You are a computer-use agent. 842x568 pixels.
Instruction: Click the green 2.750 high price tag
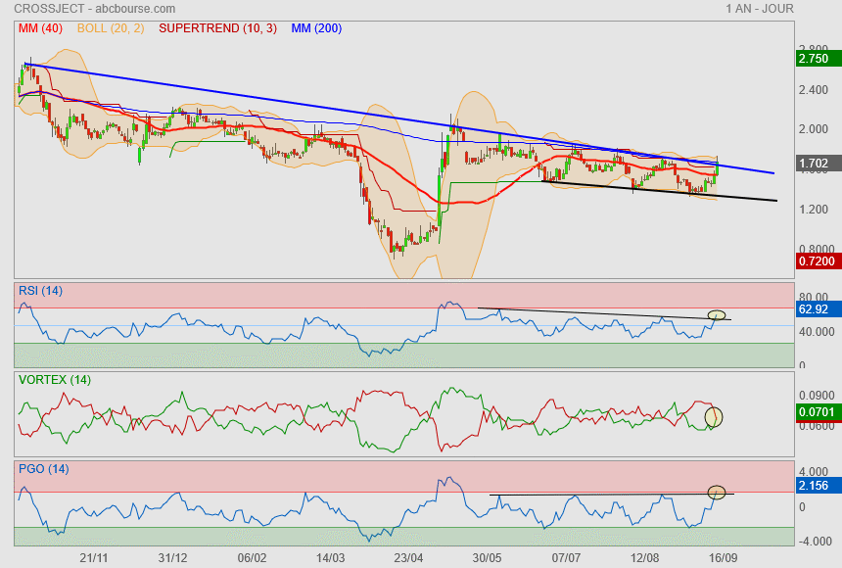pos(815,59)
